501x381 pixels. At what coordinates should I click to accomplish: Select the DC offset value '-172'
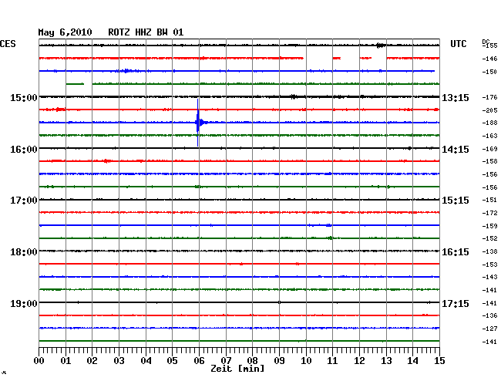pyautogui.click(x=489, y=213)
